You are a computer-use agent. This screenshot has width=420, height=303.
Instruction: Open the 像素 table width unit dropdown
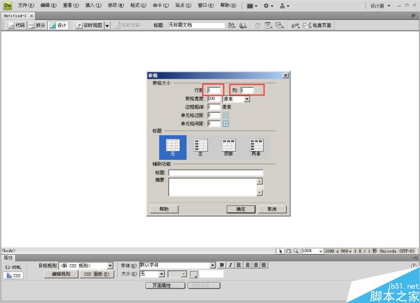coord(247,99)
